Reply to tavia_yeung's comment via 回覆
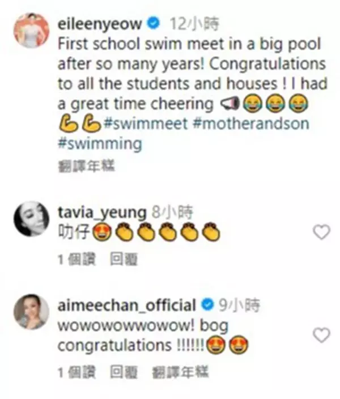340x399 pixels. pyautogui.click(x=124, y=259)
